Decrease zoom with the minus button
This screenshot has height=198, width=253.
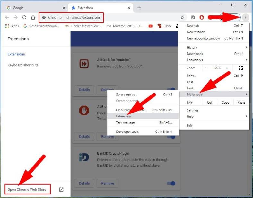[207, 68]
